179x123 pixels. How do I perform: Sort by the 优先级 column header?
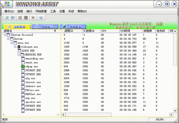coord(162,31)
